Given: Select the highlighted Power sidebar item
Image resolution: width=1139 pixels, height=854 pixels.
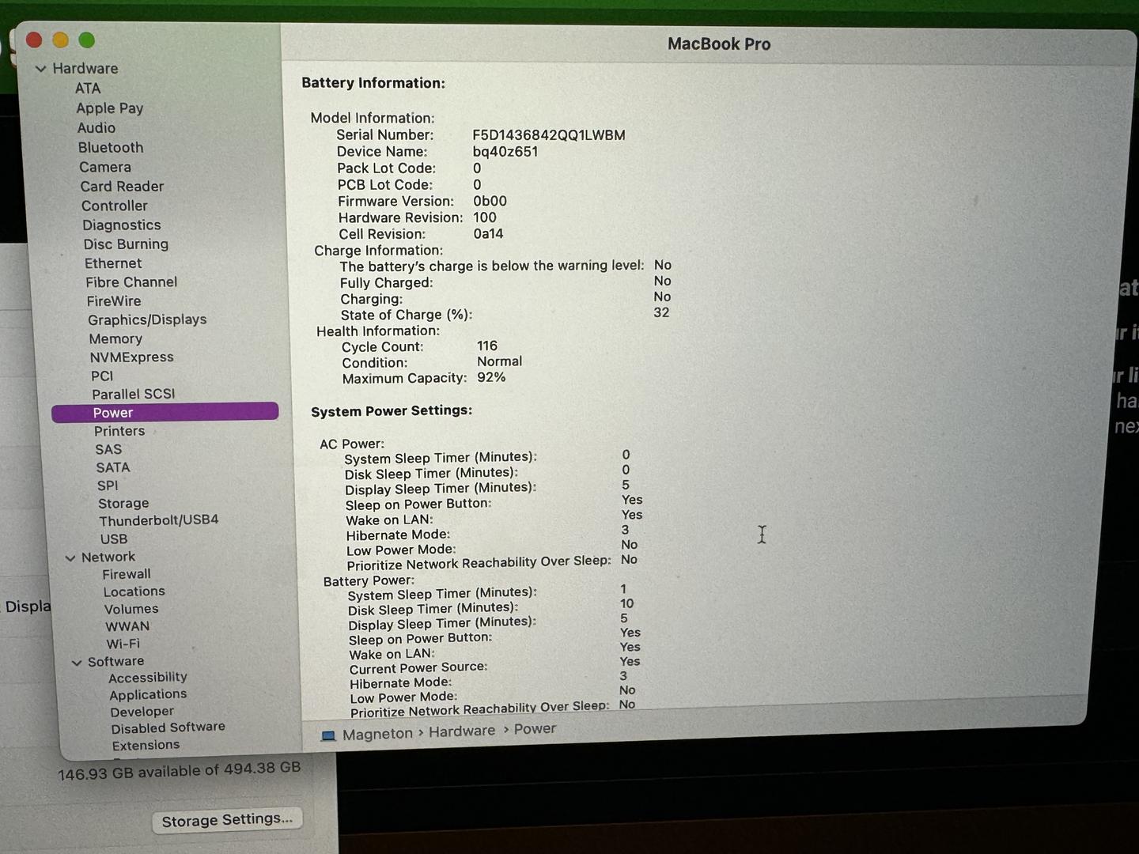Looking at the screenshot, I should tap(165, 413).
